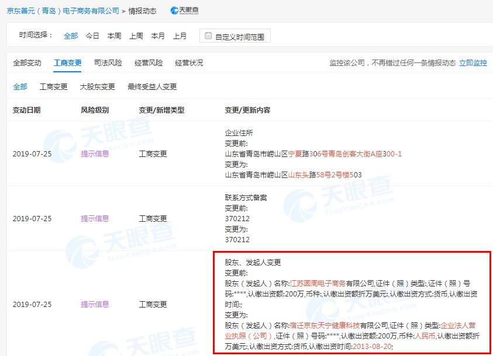
Task: Click 工商变更 type in the 联系方式备案 row
Action: click(x=153, y=219)
